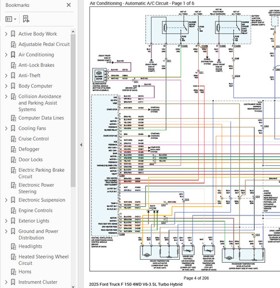The width and height of the screenshot is (280, 288).
Task: Expand the Anti-Theft bookmark
Action: (6, 75)
